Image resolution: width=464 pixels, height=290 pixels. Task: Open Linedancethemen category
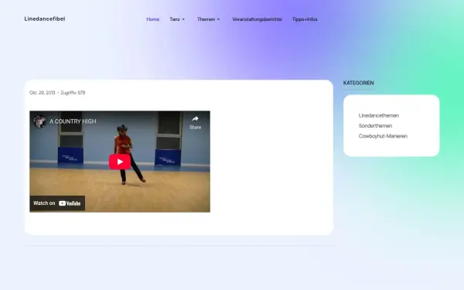coord(379,115)
